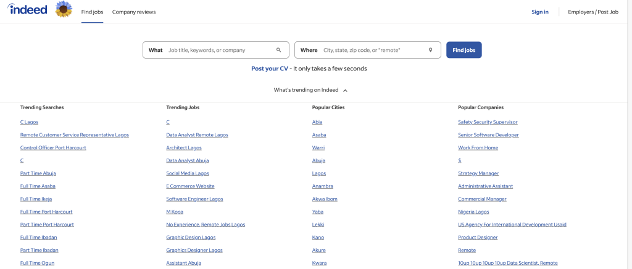632x269 pixels.
Task: Choose Lekki in Popular Cities
Action: 318,225
